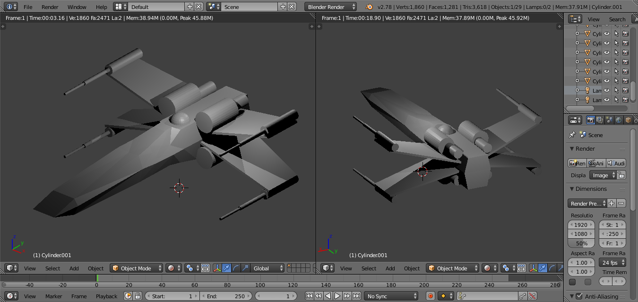Open the Info editor type selector
Image resolution: width=638 pixels, height=302 pixels.
pos(11,7)
